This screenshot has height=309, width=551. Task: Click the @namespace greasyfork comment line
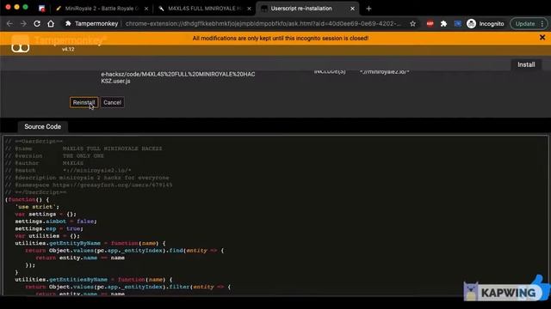[x=89, y=185]
